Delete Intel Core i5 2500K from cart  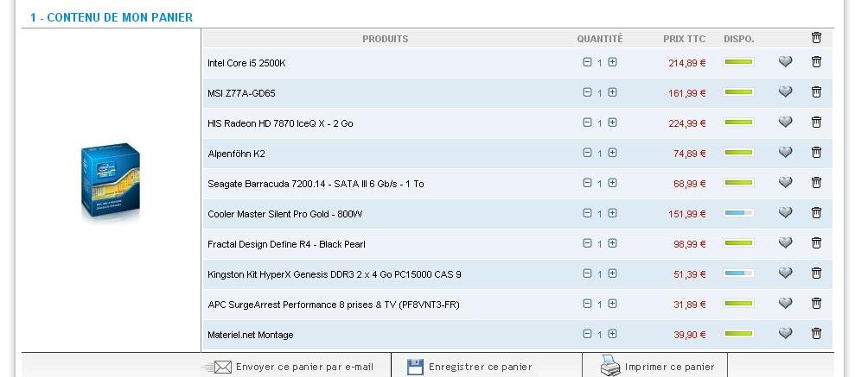pos(816,62)
